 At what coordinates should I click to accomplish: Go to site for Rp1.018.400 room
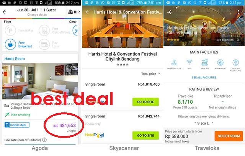(145, 102)
